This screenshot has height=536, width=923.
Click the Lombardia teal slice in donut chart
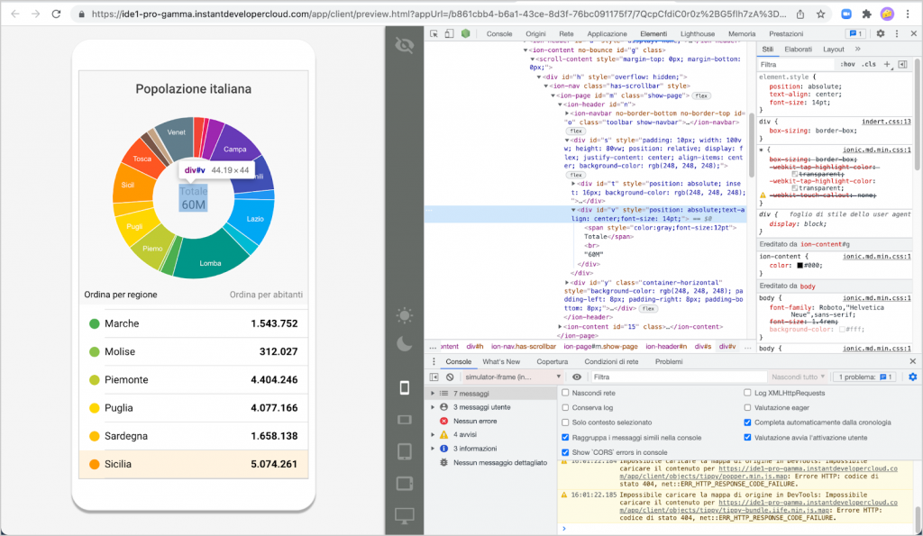click(x=210, y=257)
